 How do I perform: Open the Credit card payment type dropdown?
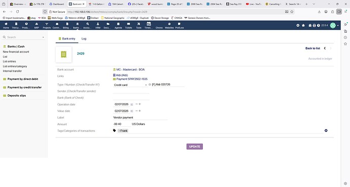coord(130,85)
